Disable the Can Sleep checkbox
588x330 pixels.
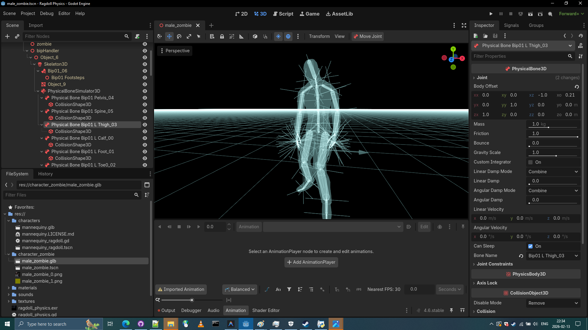(530, 246)
